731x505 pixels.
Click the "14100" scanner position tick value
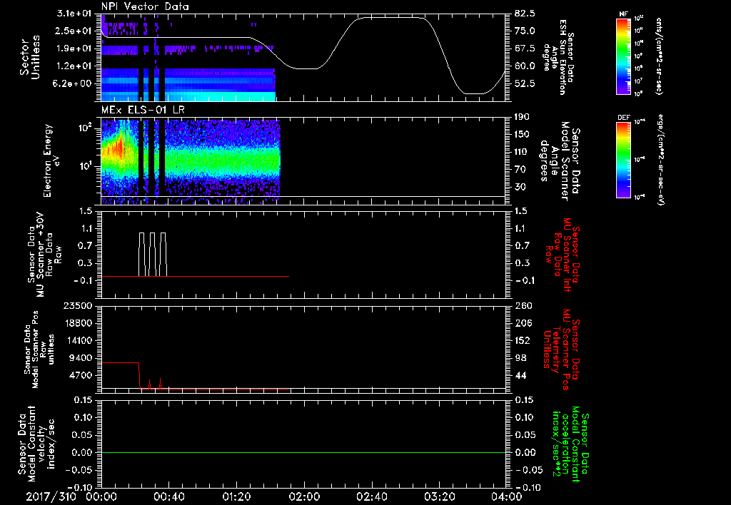pyautogui.click(x=79, y=340)
